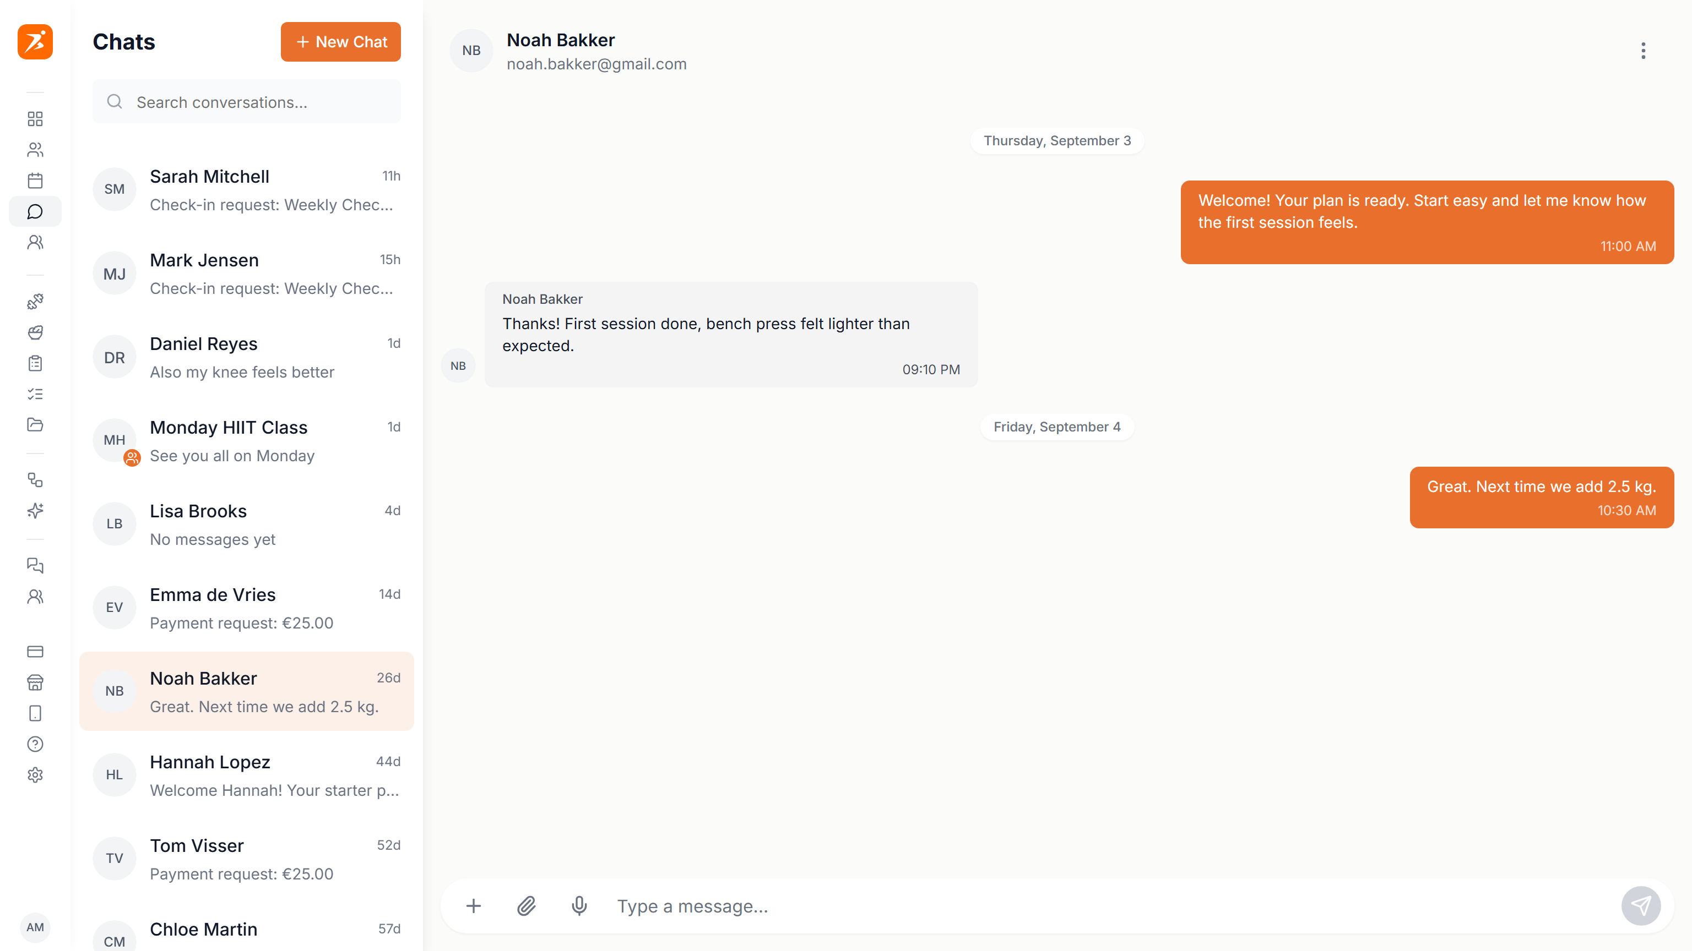Open the nutrition icon below the dumbbell
Screen dimensions: 1692x951
(35, 332)
